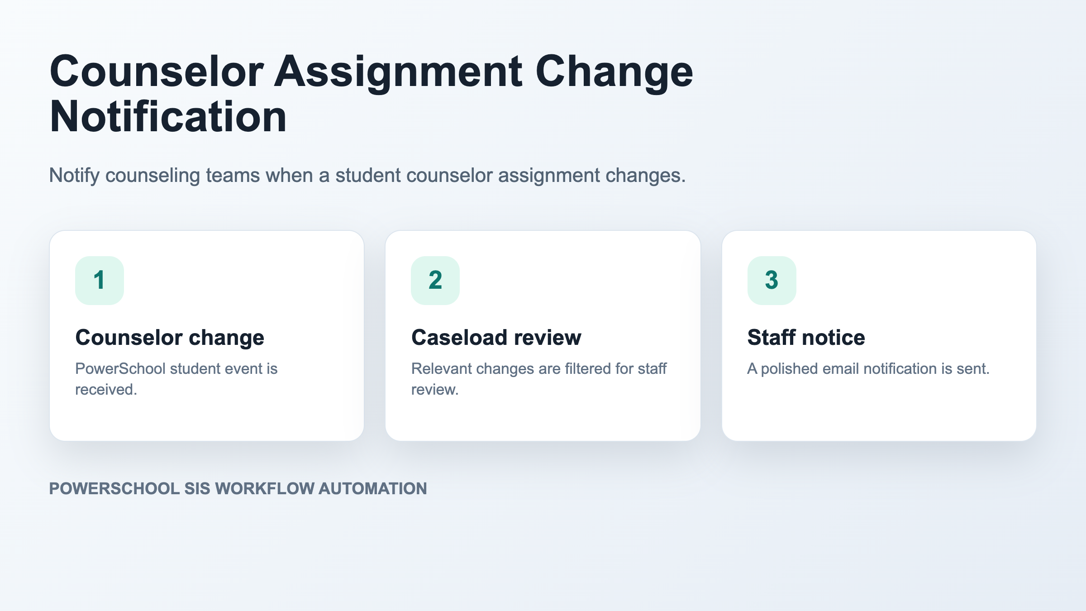The height and width of the screenshot is (611, 1086).
Task: Click 'PowerSchool student event is received' text
Action: coord(176,379)
